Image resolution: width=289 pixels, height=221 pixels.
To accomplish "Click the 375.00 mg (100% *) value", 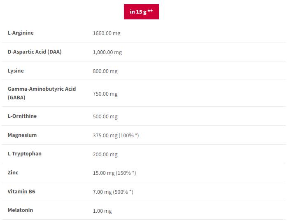I will point(116,136).
